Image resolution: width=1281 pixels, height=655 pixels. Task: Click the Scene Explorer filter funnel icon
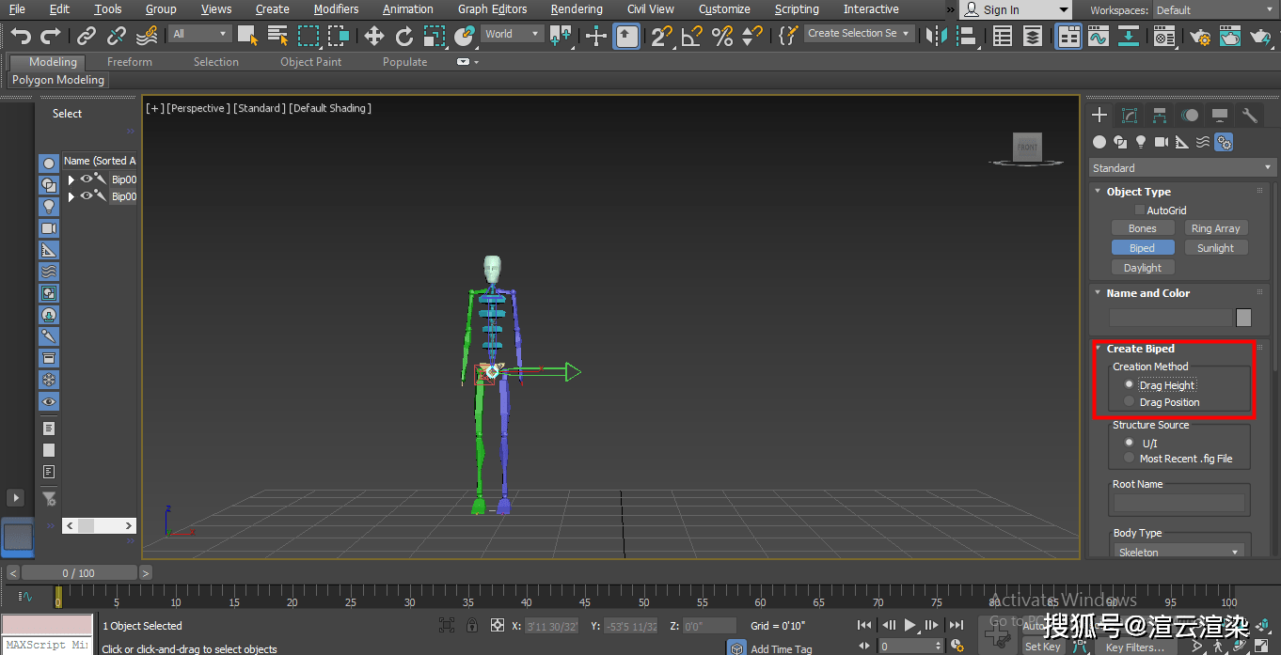(x=50, y=499)
